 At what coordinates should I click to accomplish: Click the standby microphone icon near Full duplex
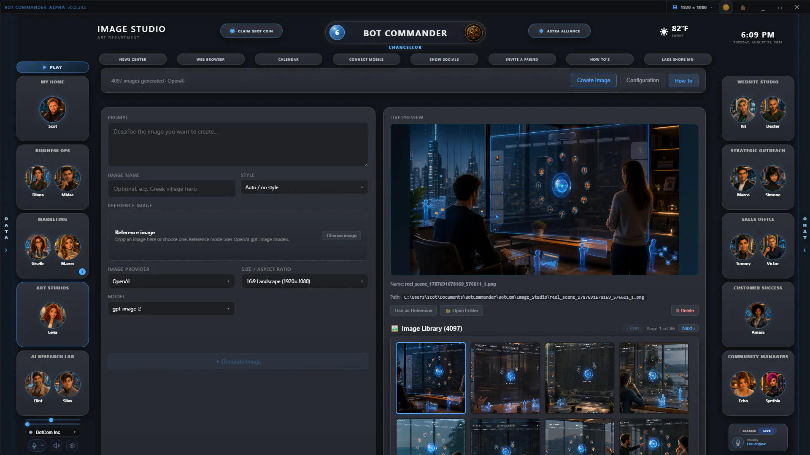click(738, 442)
